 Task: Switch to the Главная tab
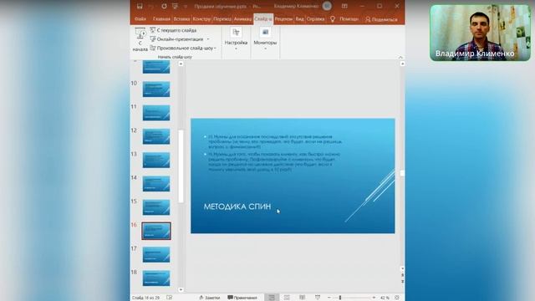pyautogui.click(x=161, y=19)
